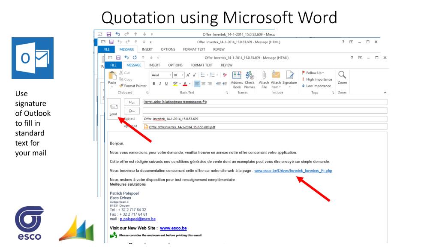This screenshot has height=247, width=439.
Task: Click the Cc... button
Action: click(x=132, y=111)
